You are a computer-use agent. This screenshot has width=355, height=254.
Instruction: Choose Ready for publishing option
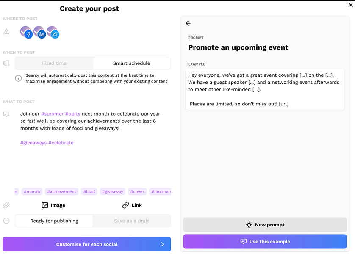[x=54, y=221]
